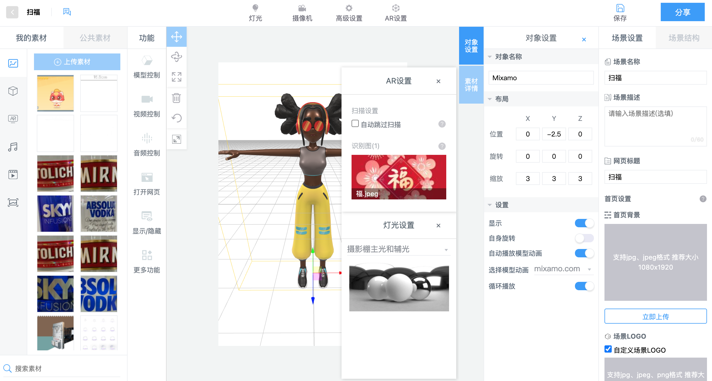Select the rotate tool icon

pos(176,57)
